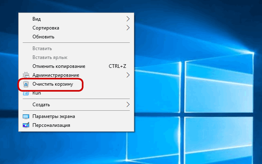Open the Сортировка menu entry
262x164 pixels.
[76, 28]
